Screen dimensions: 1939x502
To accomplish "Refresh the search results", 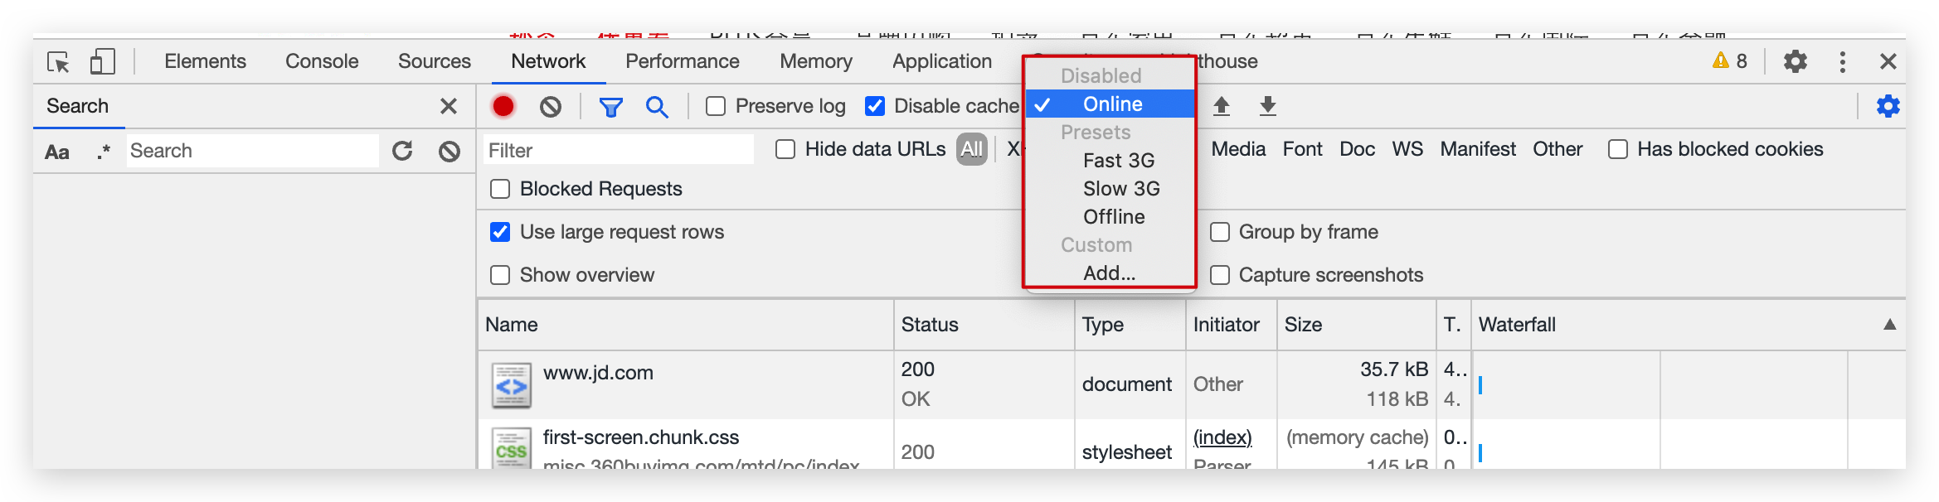I will click(x=402, y=151).
